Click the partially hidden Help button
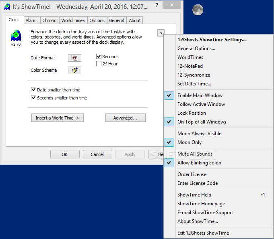The height and width of the screenshot is (239, 274). pyautogui.click(x=156, y=154)
